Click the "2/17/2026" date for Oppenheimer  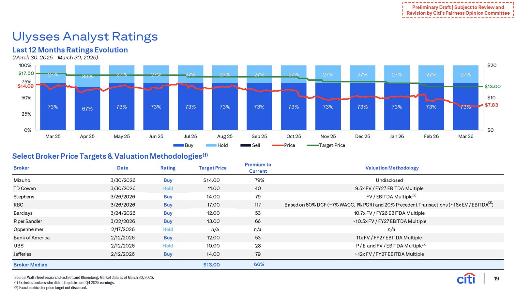[x=123, y=229]
